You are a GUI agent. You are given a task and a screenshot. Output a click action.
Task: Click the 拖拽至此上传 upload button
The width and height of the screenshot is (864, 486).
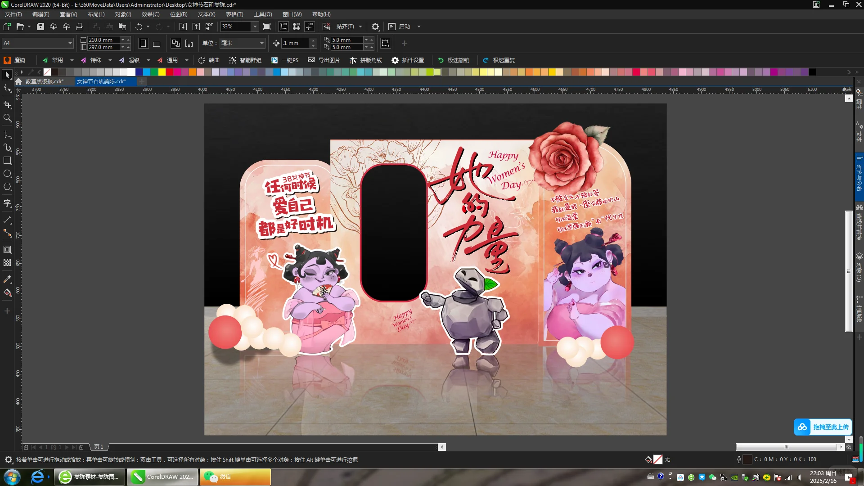point(823,427)
